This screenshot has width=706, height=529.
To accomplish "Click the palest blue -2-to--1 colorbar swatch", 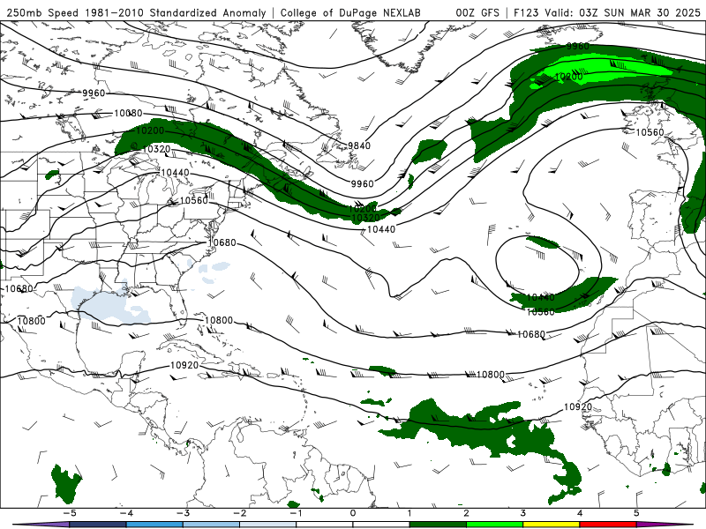I will pos(268,525).
